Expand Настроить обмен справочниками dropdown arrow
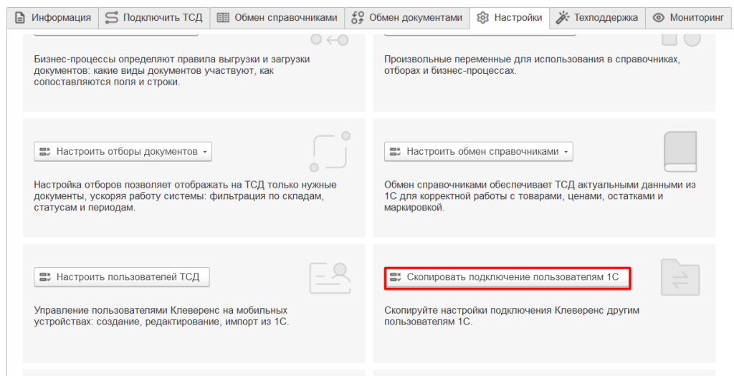This screenshot has height=376, width=734. [566, 152]
